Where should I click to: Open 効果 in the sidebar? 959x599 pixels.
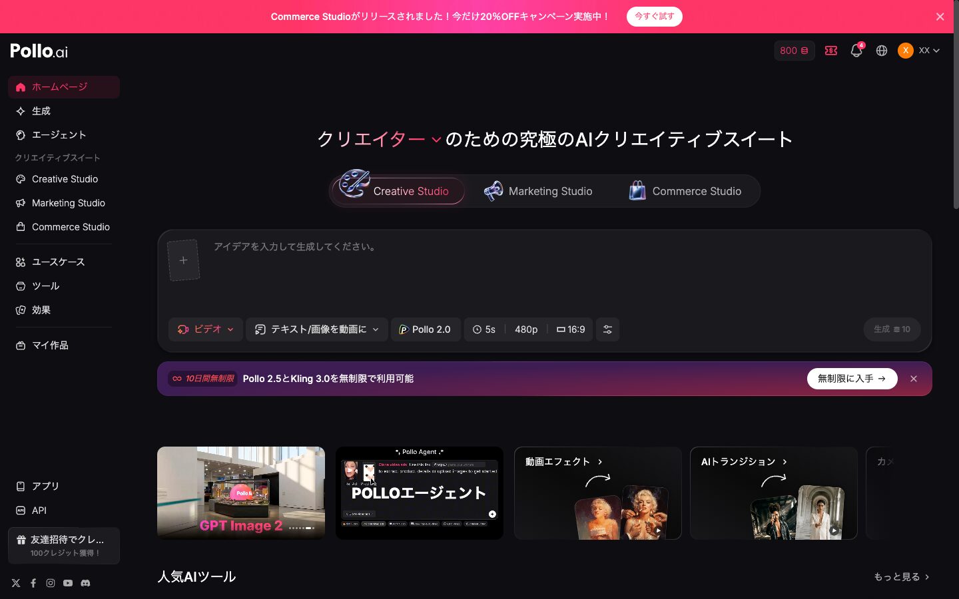click(x=64, y=310)
